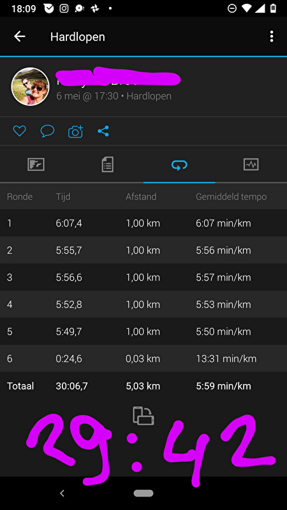Screen dimensions: 287x510
Task: Tap the Instagram notification icon in status bar
Action: pyautogui.click(x=64, y=8)
